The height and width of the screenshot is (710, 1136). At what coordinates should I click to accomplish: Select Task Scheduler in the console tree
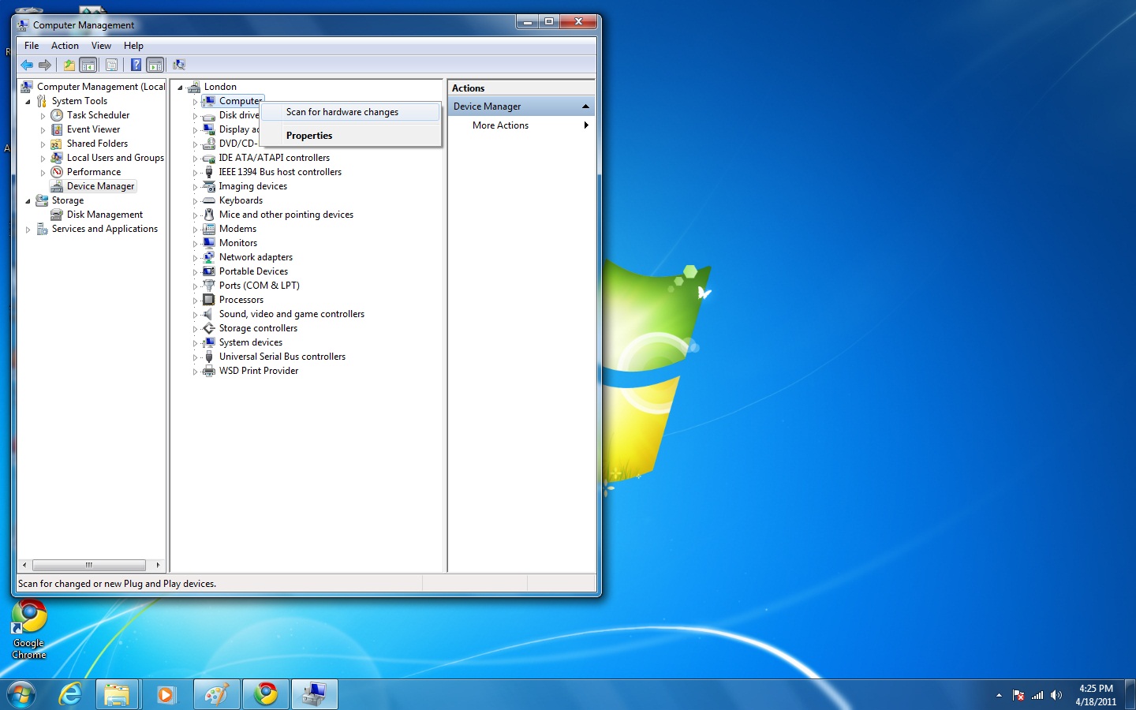pyautogui.click(x=98, y=115)
